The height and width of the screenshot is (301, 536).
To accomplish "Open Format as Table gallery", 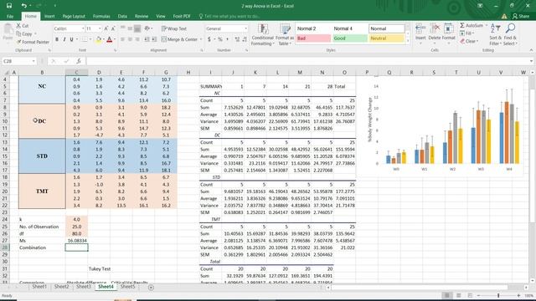I will pyautogui.click(x=285, y=35).
